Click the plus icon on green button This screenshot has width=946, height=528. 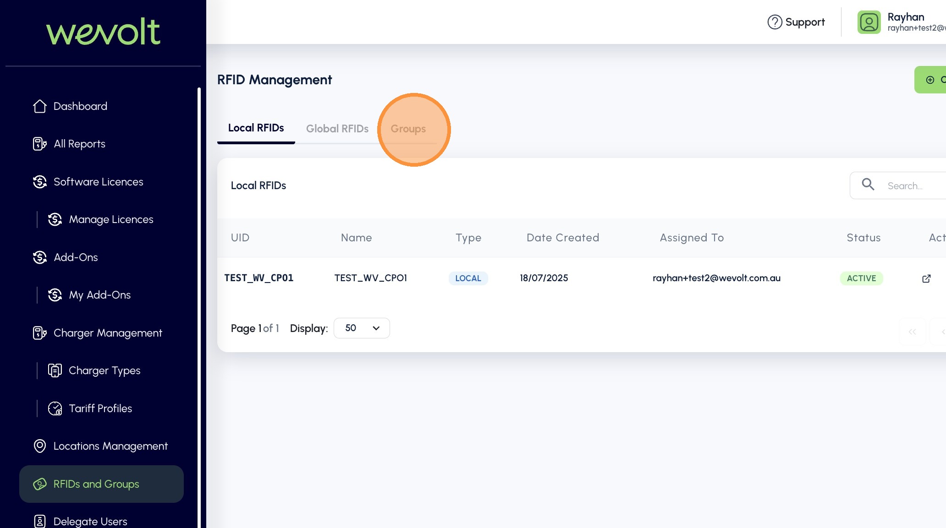coord(930,80)
